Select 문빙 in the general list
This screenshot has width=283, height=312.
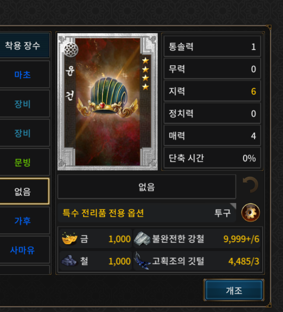point(23,162)
